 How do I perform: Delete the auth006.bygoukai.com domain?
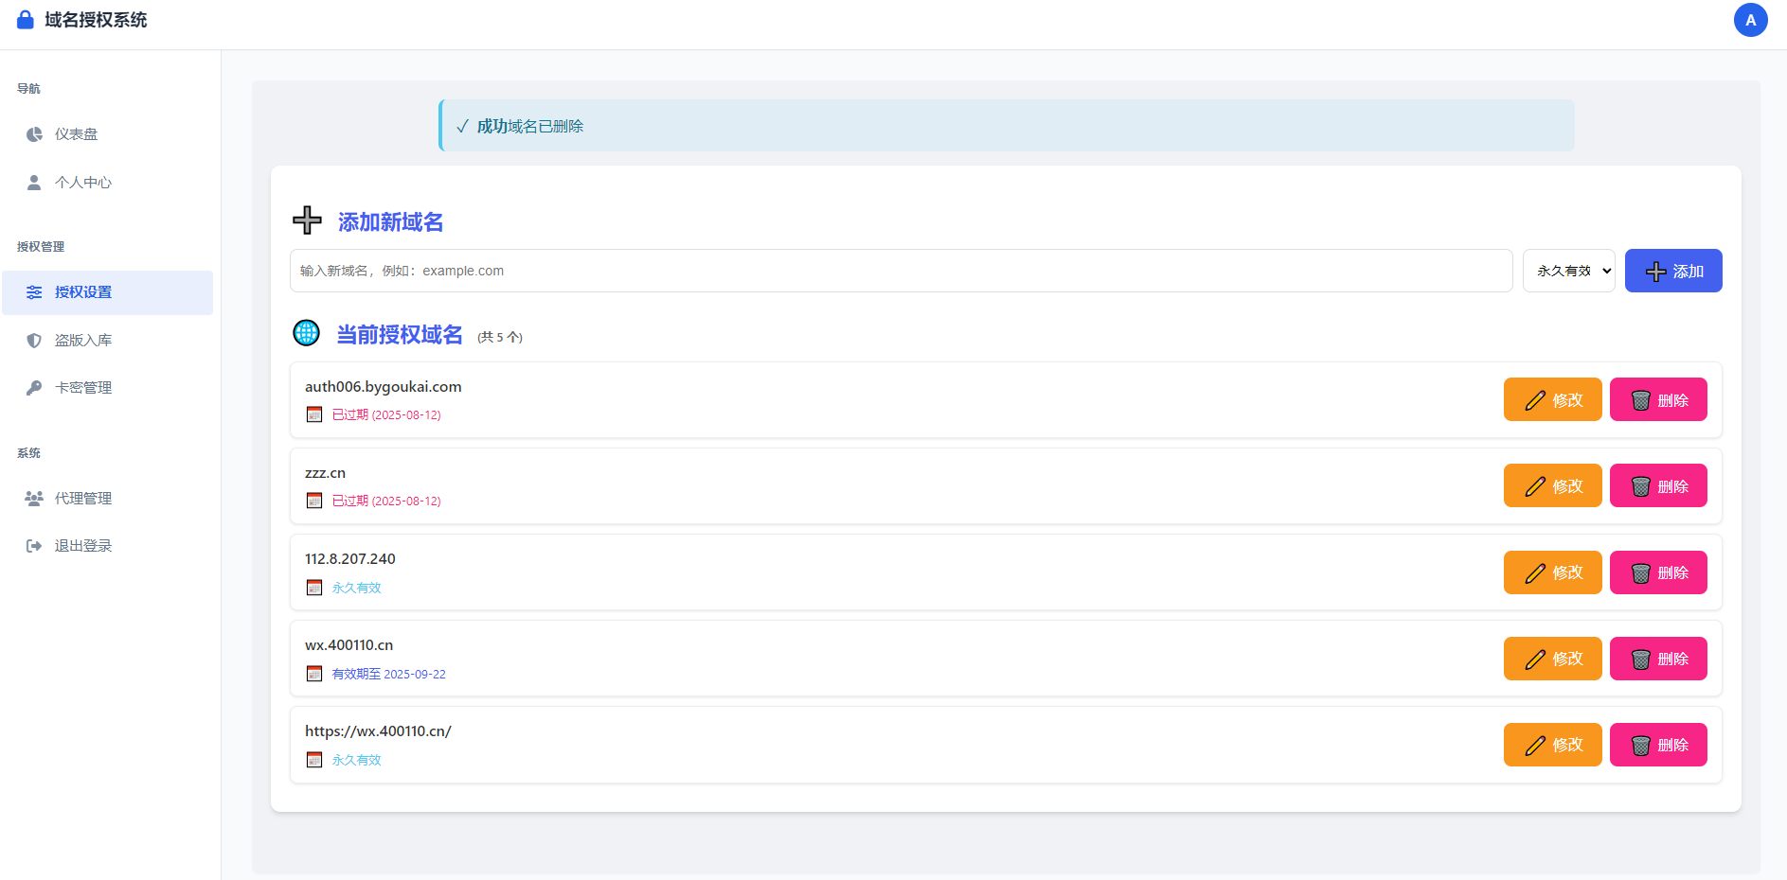click(1657, 400)
